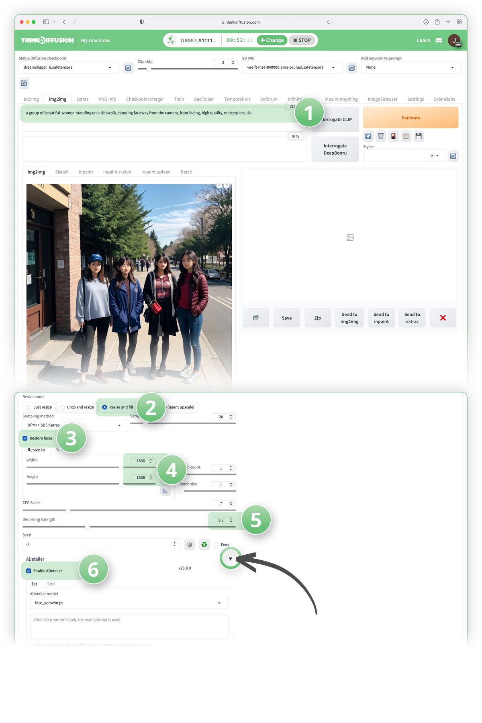
Task: Open the user profile avatar
Action: (x=454, y=40)
